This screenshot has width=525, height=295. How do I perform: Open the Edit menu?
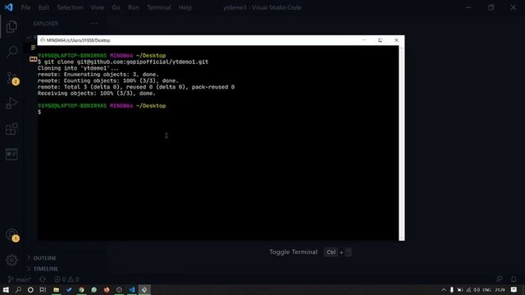click(x=43, y=7)
